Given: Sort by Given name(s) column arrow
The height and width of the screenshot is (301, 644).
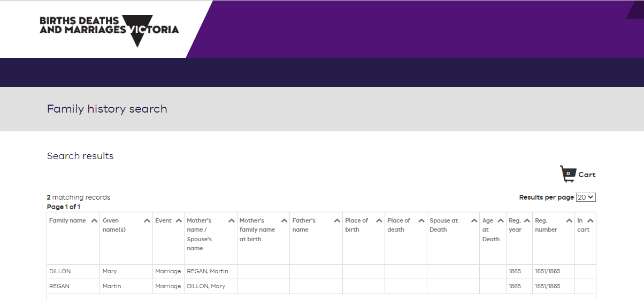Looking at the screenshot, I should (147, 221).
